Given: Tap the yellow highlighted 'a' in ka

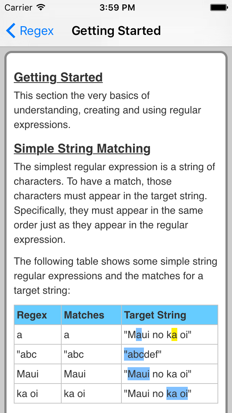Looking at the screenshot, I should (174, 335).
